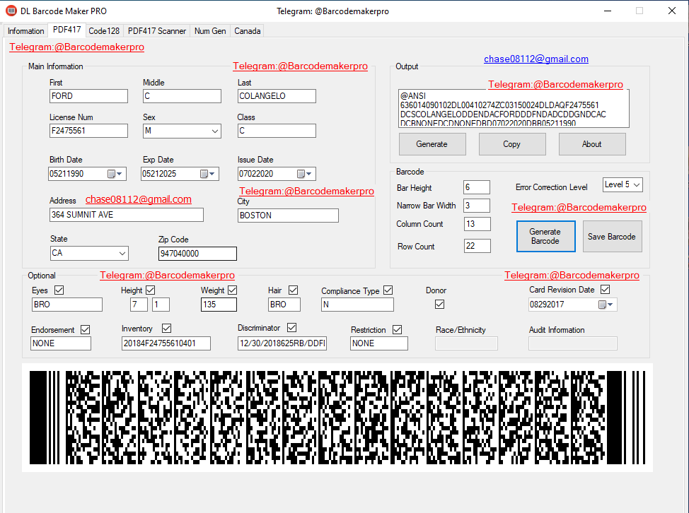Click inside the License Num input field
Viewport: 689px width, 513px height.
88,130
